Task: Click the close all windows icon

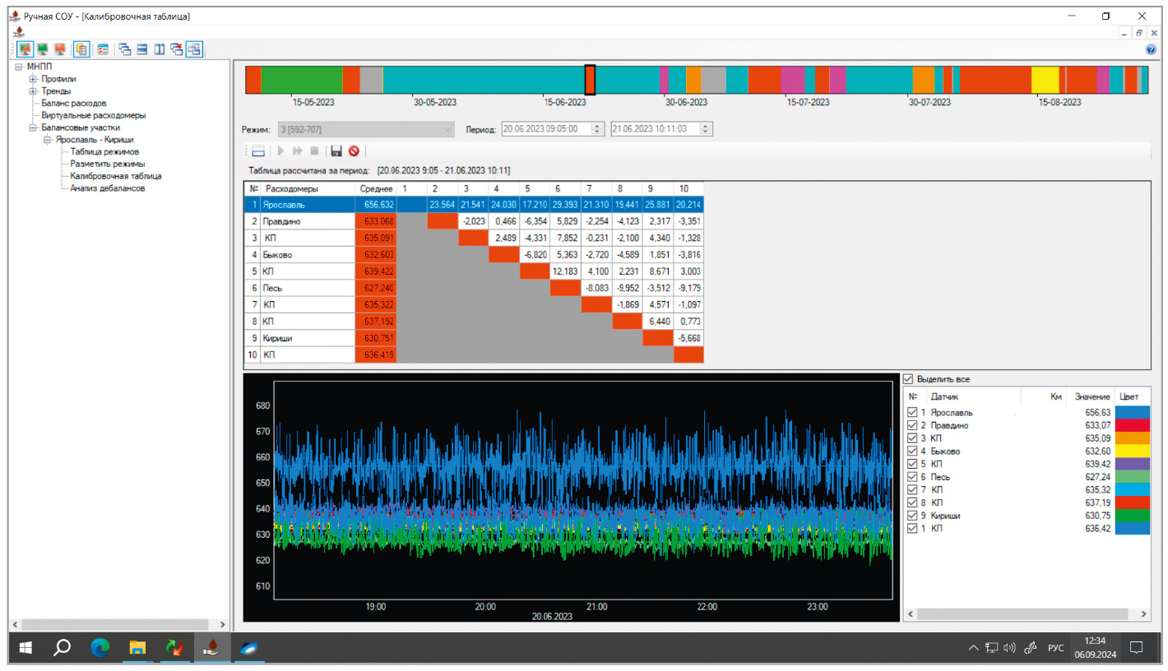Action: coord(177,49)
